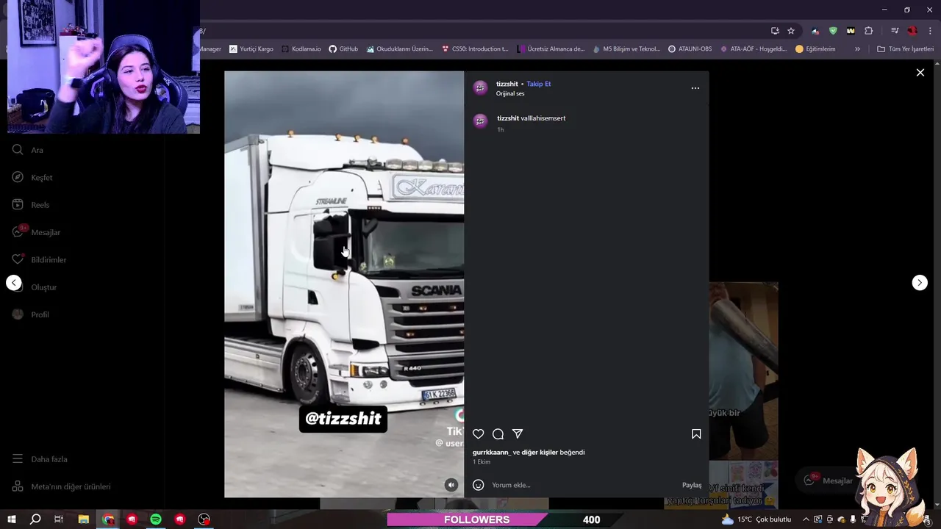Go to next post arrow
Viewport: 941px width, 529px height.
(x=920, y=283)
